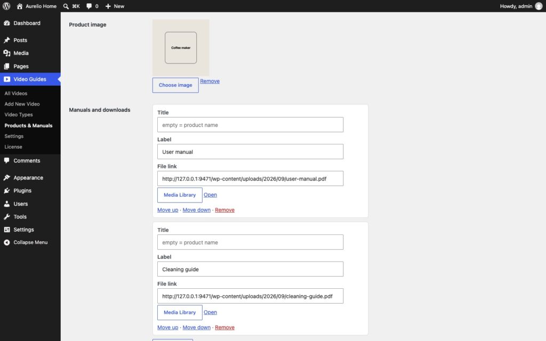Open the search magnifier icon
The image size is (546, 341).
(x=66, y=6)
